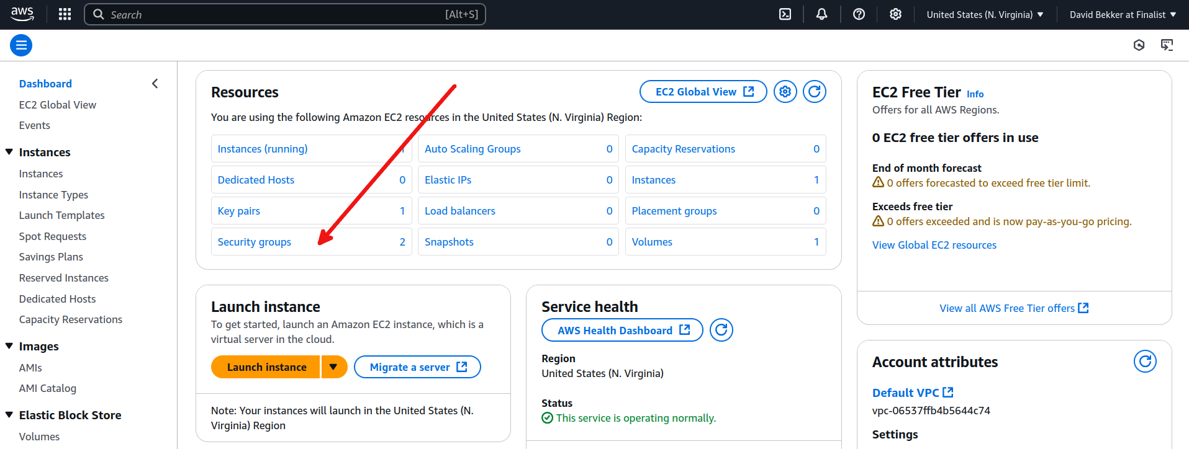Open the AWS home logo
This screenshot has height=449, width=1189.
tap(22, 14)
